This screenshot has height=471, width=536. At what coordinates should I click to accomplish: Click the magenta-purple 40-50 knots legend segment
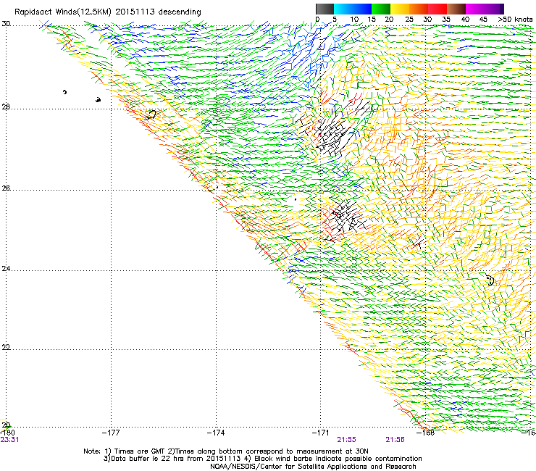click(x=485, y=9)
